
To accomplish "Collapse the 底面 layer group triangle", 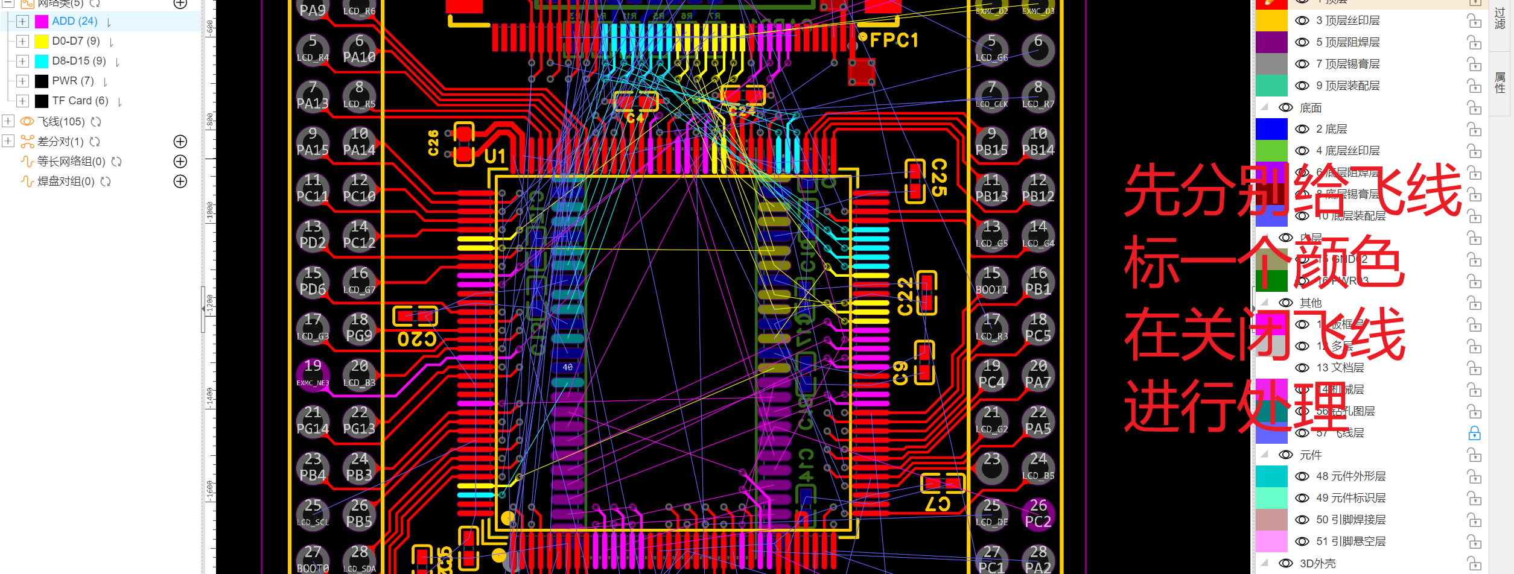I will point(1264,107).
